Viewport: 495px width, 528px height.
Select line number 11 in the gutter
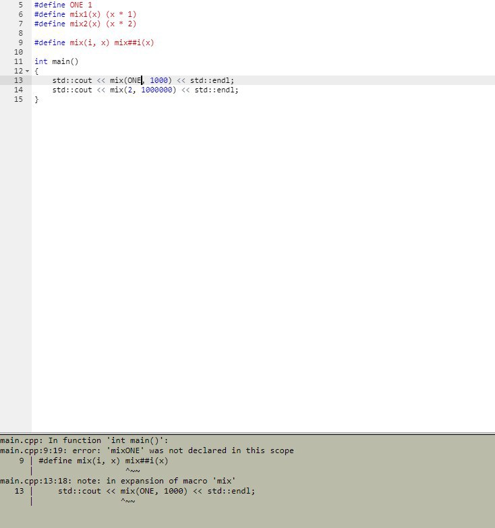tap(18, 61)
